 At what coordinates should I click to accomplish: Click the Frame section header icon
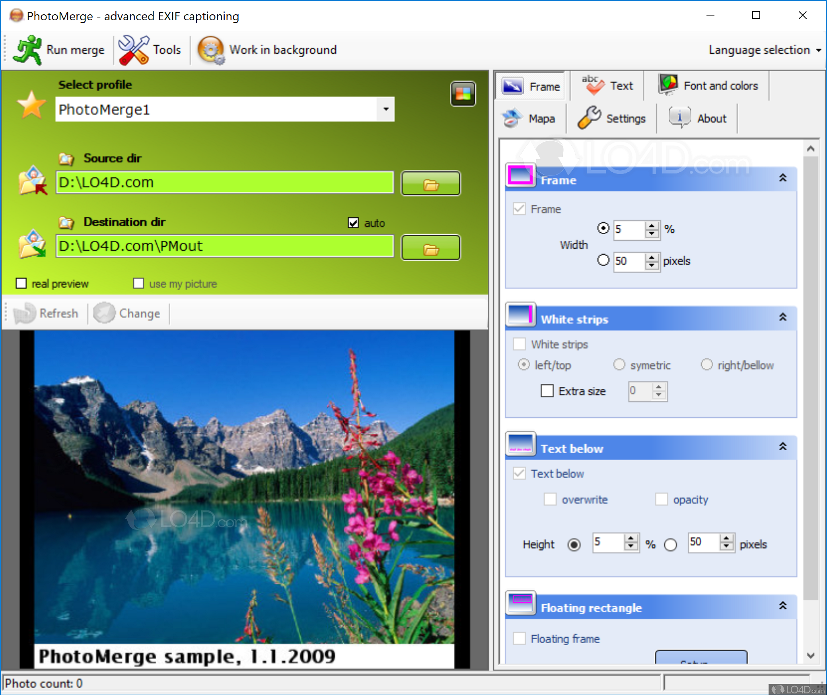520,175
